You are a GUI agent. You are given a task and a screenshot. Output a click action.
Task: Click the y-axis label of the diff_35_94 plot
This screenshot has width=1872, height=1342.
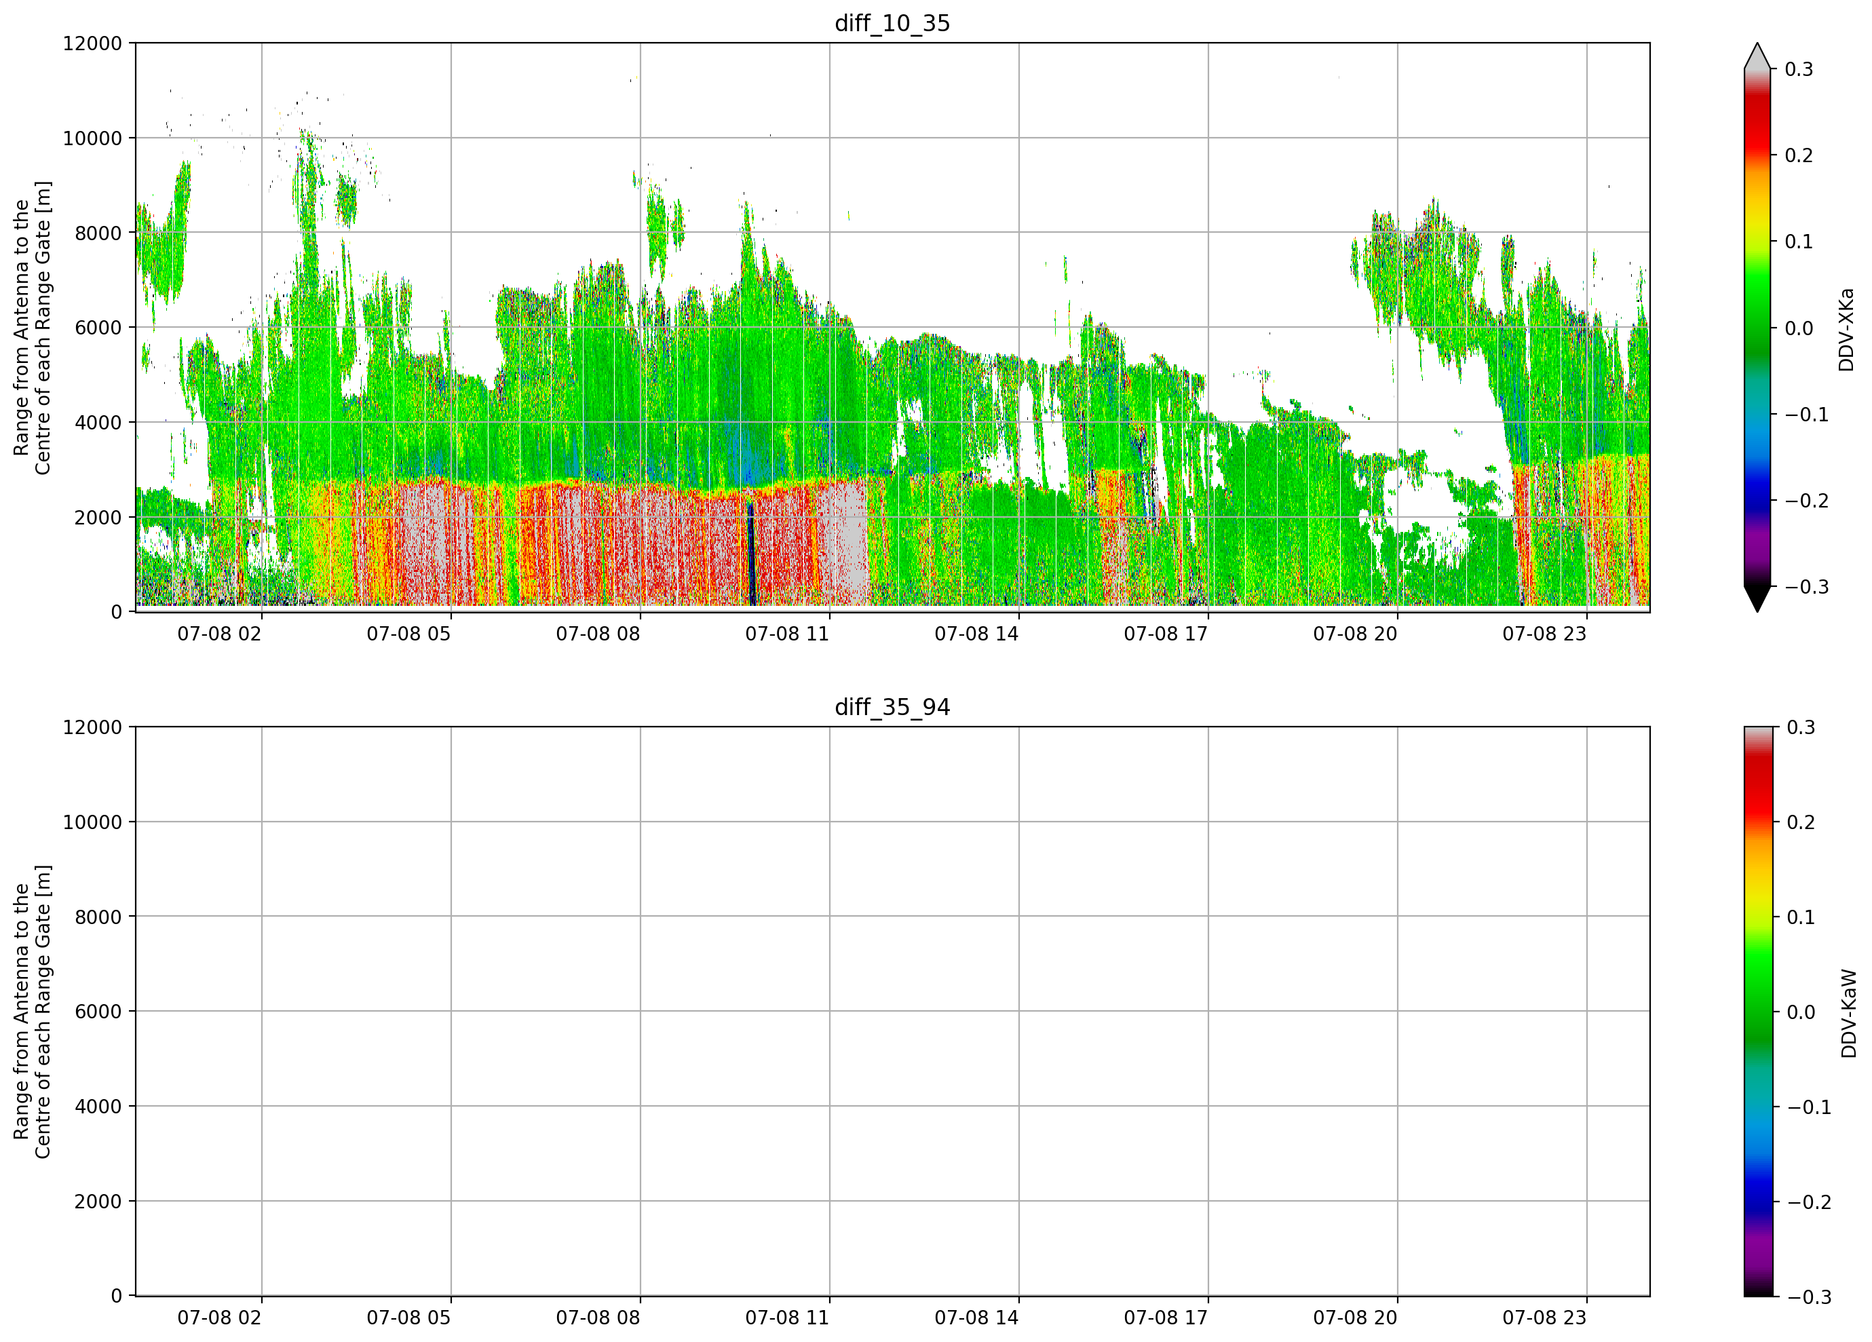tap(32, 1012)
